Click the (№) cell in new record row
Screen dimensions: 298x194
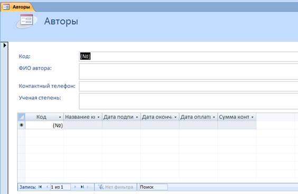tap(44, 125)
